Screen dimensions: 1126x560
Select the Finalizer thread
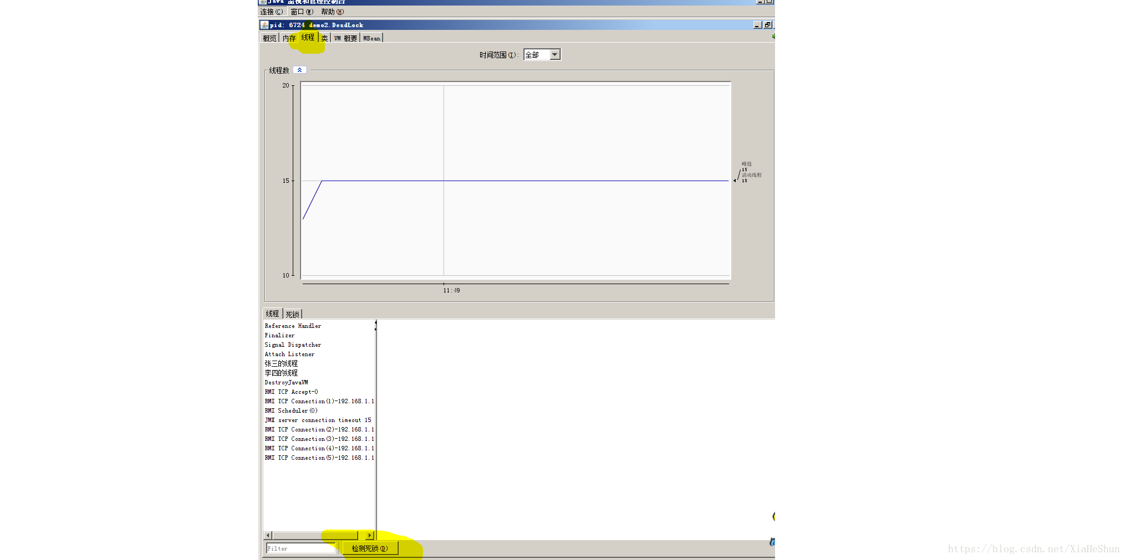click(319, 335)
